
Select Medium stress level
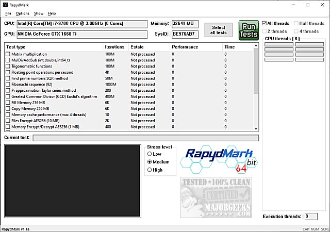pos(150,162)
